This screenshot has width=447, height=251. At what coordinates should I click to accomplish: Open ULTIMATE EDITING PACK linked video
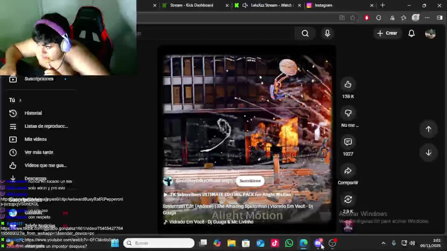pos(227,195)
